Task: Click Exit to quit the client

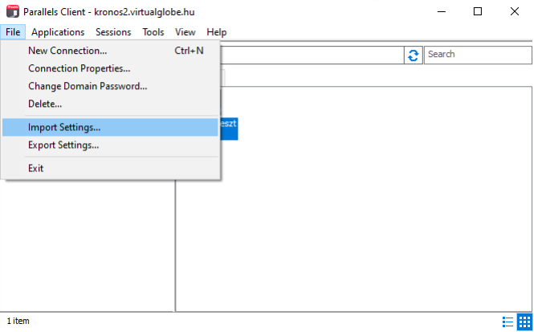Action: [x=36, y=168]
